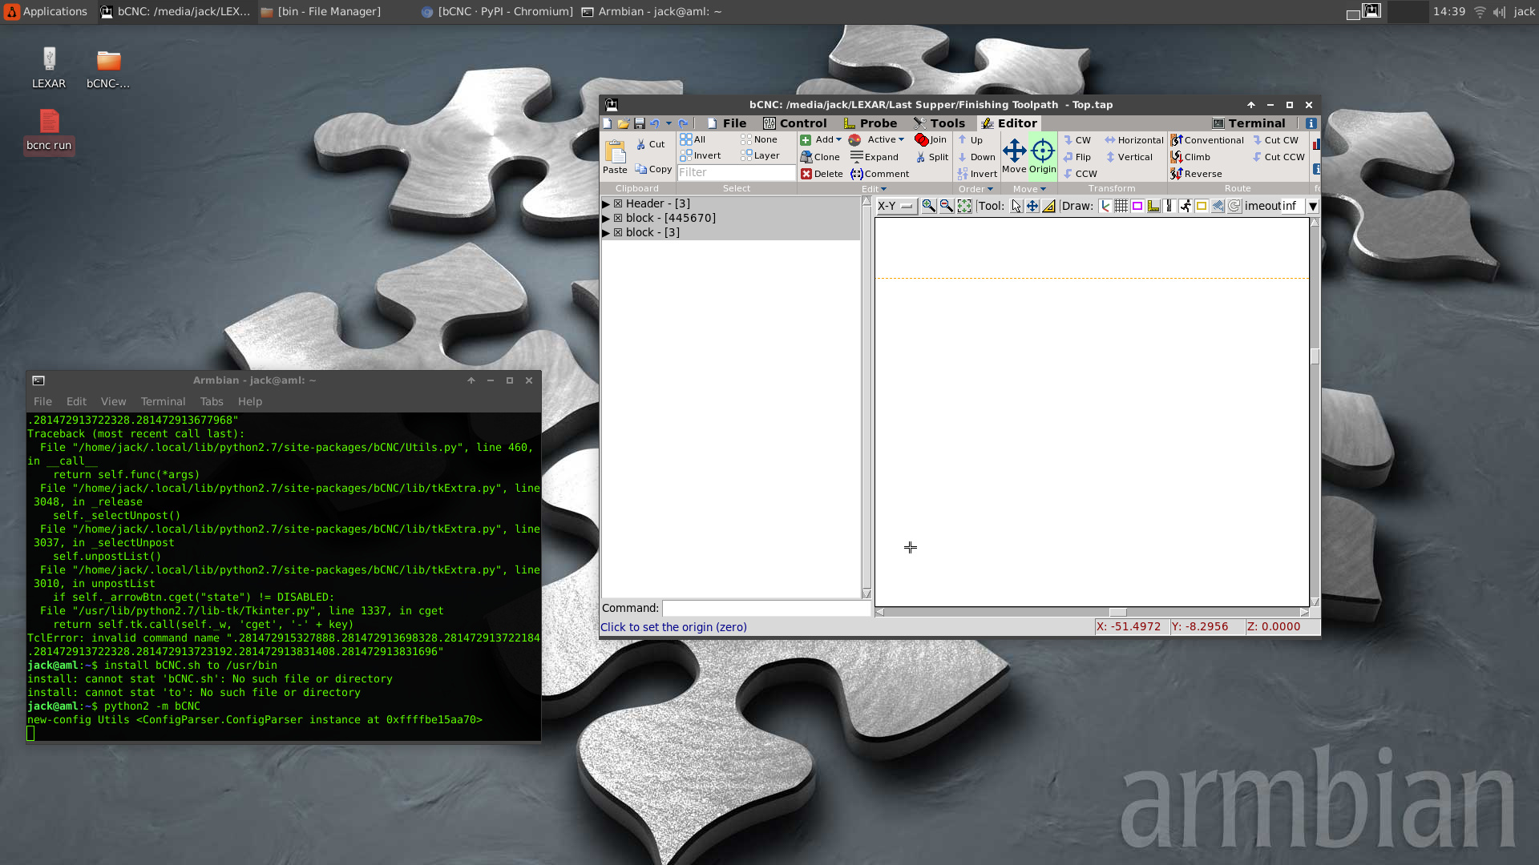The height and width of the screenshot is (865, 1539).
Task: Expand the Header block tree row
Action: (x=606, y=203)
